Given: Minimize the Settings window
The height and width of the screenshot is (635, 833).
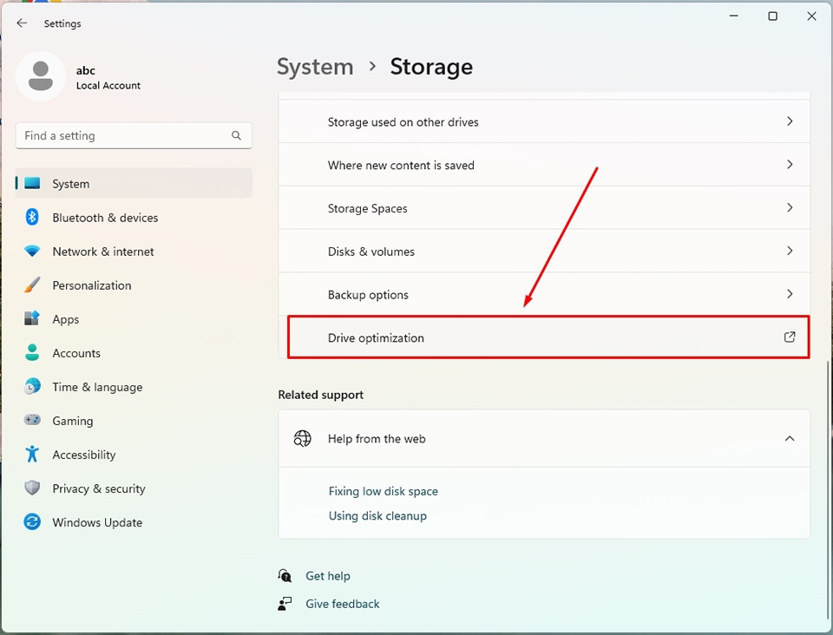Looking at the screenshot, I should [x=734, y=16].
